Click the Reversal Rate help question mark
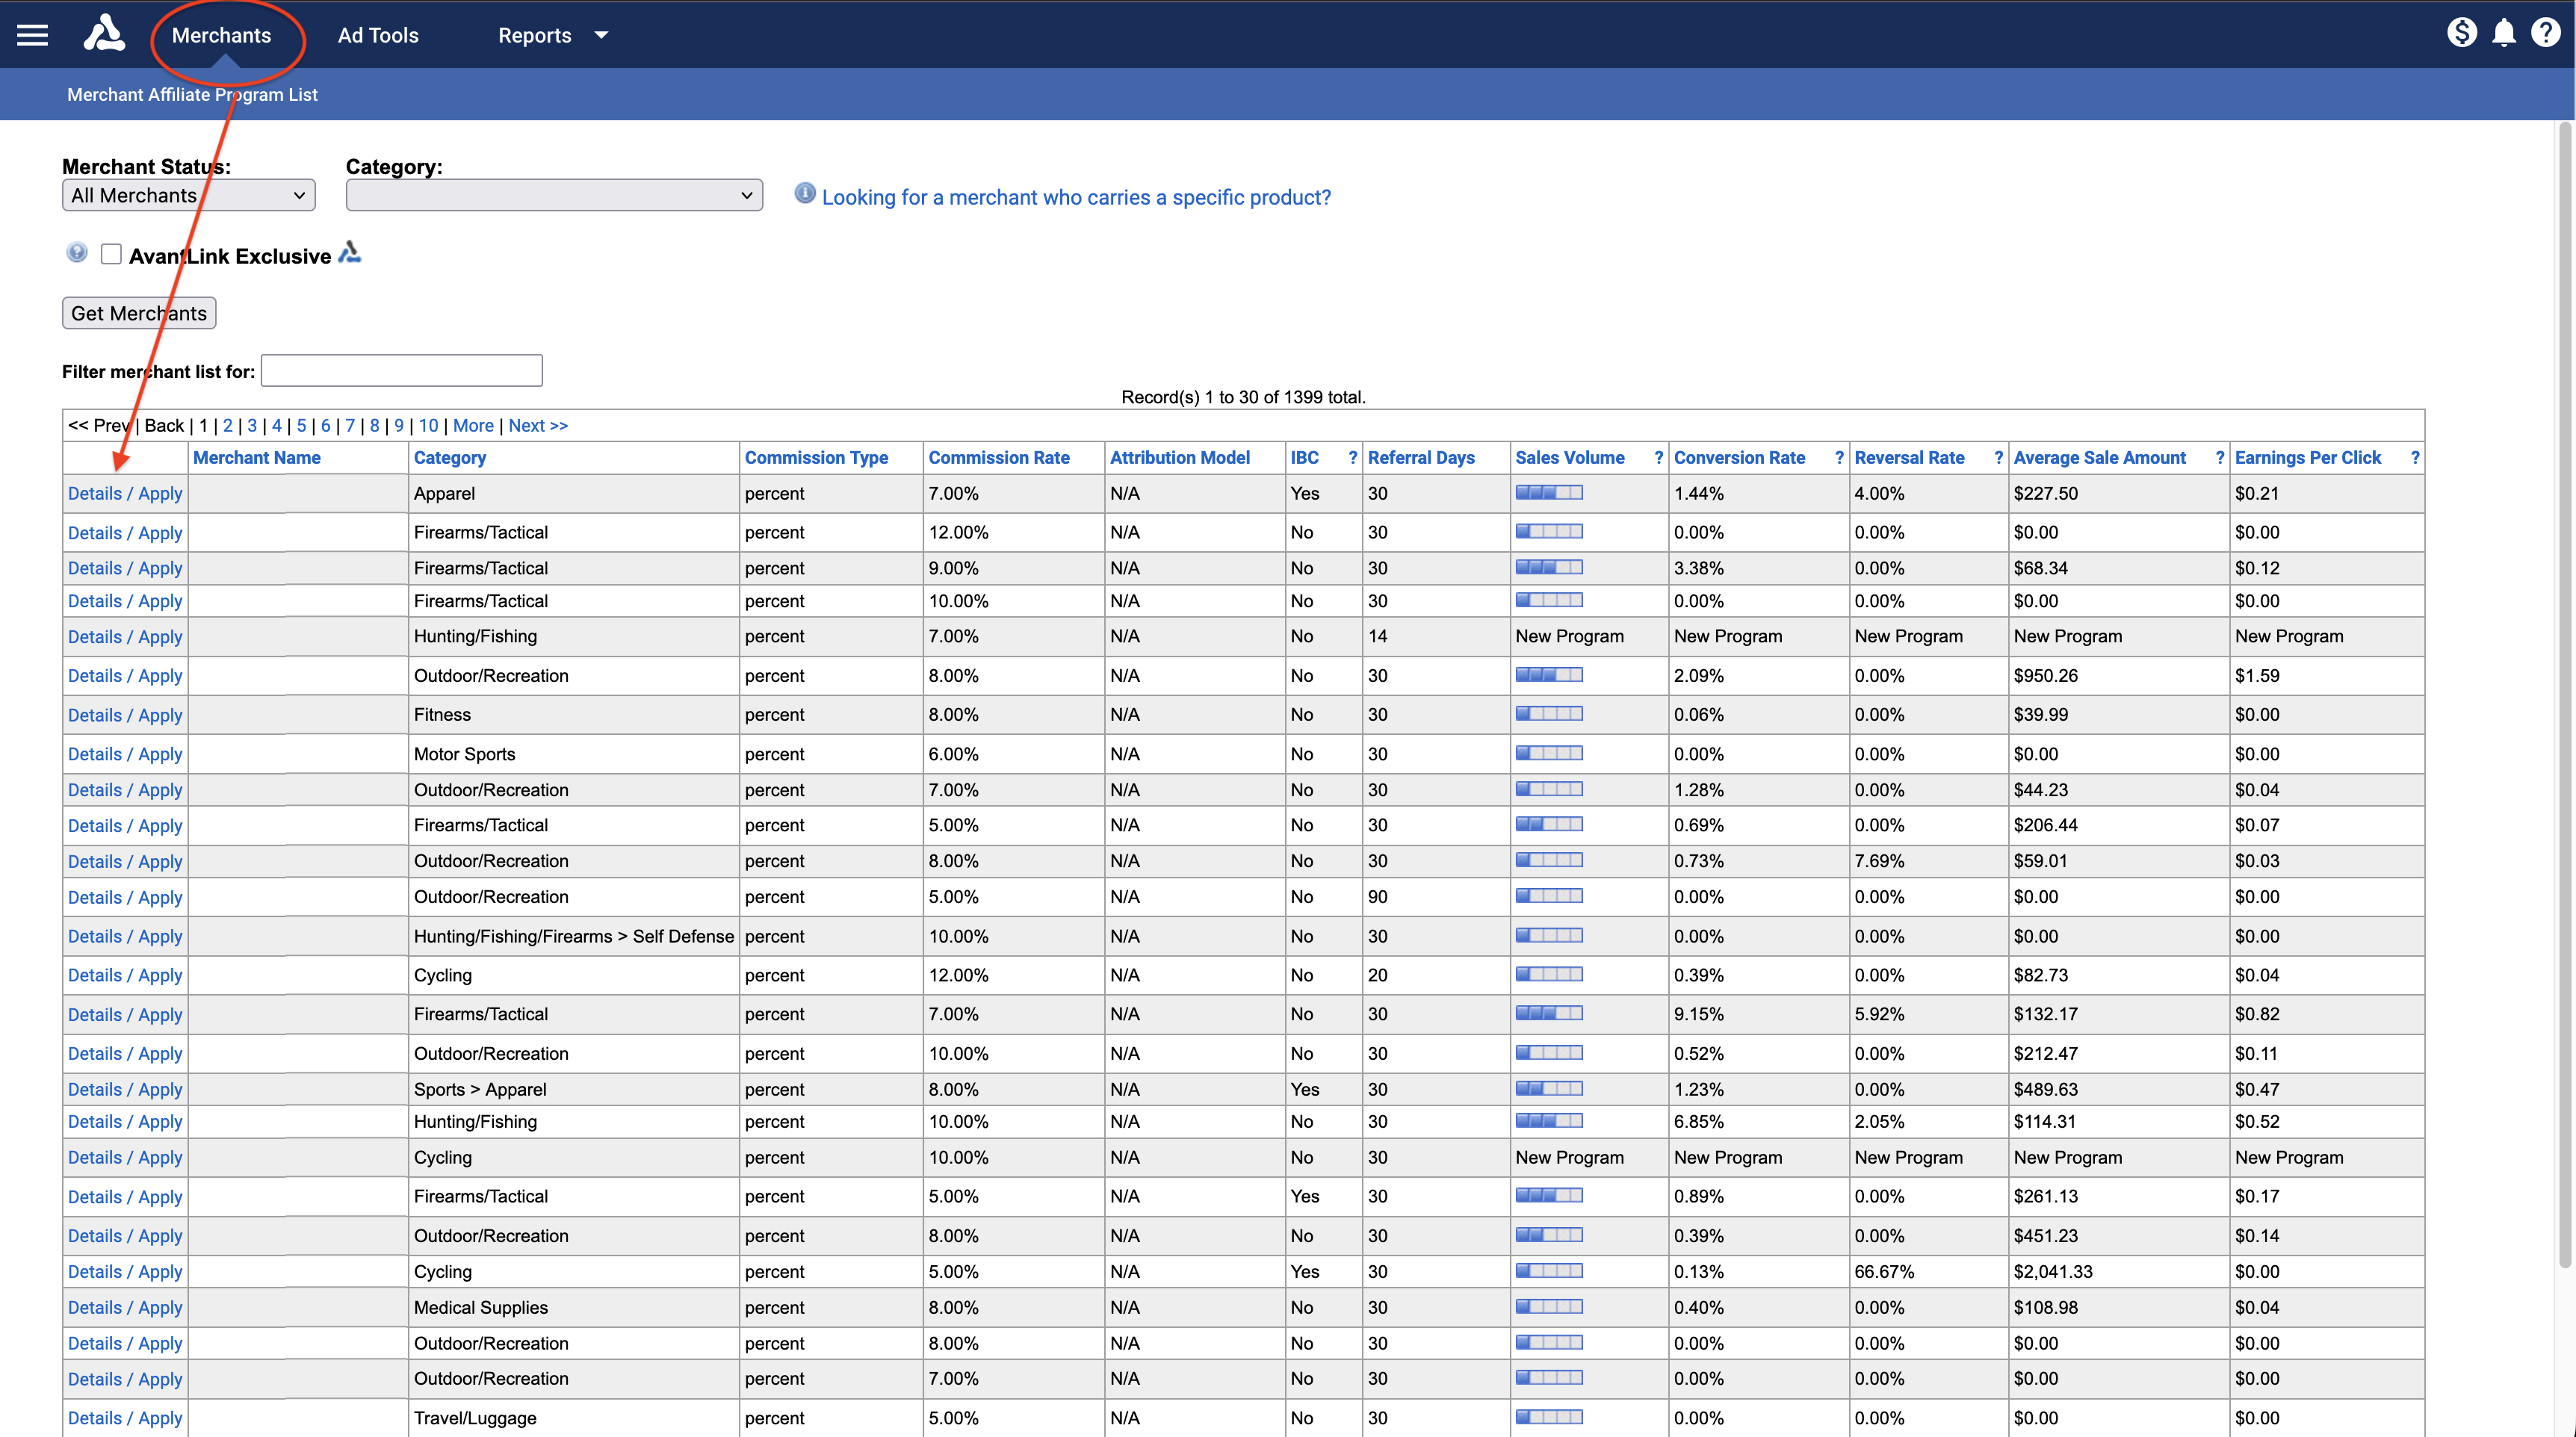The height and width of the screenshot is (1437, 2576). [x=1998, y=458]
